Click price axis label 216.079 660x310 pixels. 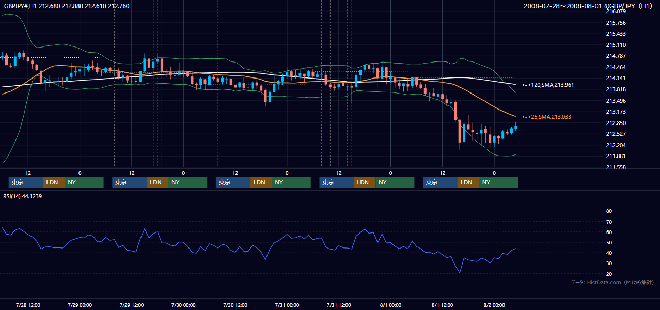point(616,11)
